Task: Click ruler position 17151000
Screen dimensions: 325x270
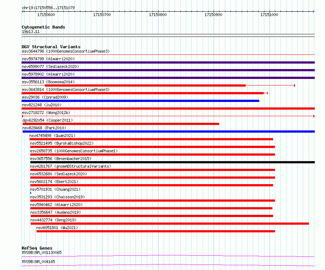Action: click(269, 15)
